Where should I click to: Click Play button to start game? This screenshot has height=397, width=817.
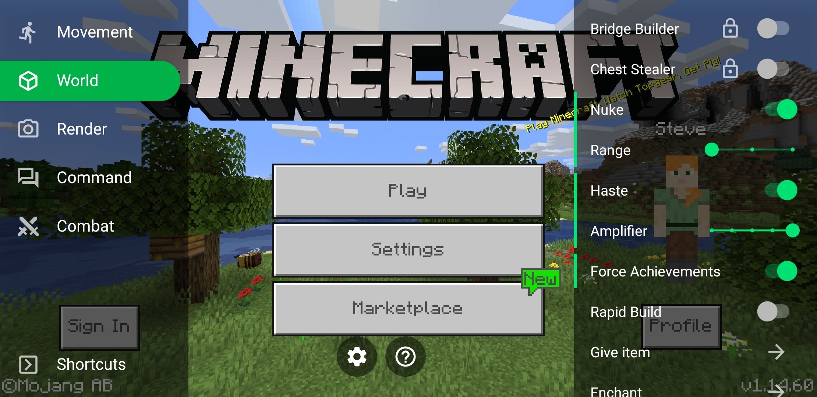tap(408, 190)
